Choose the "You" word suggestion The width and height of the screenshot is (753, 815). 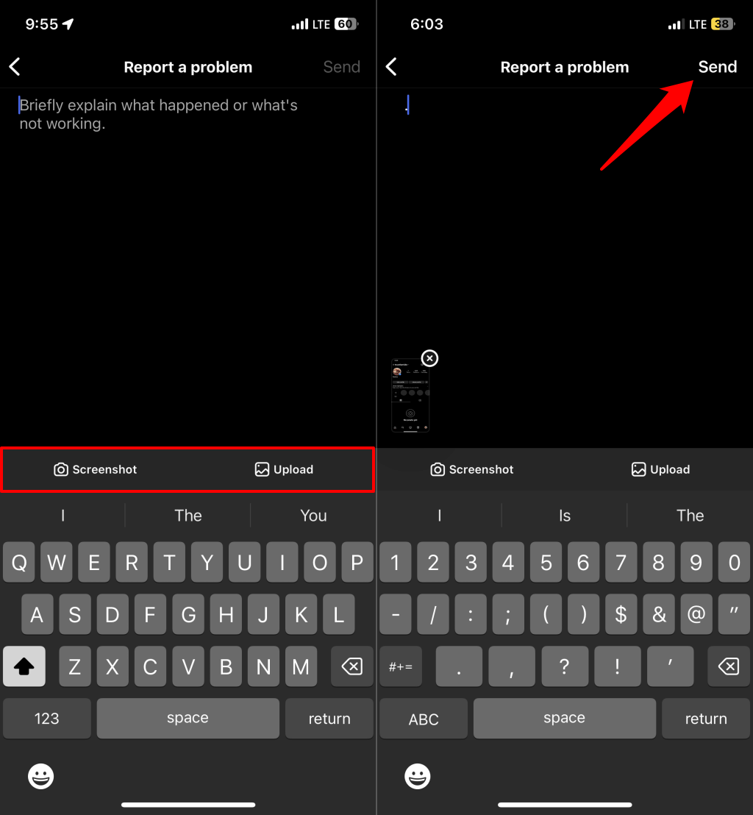coord(313,516)
